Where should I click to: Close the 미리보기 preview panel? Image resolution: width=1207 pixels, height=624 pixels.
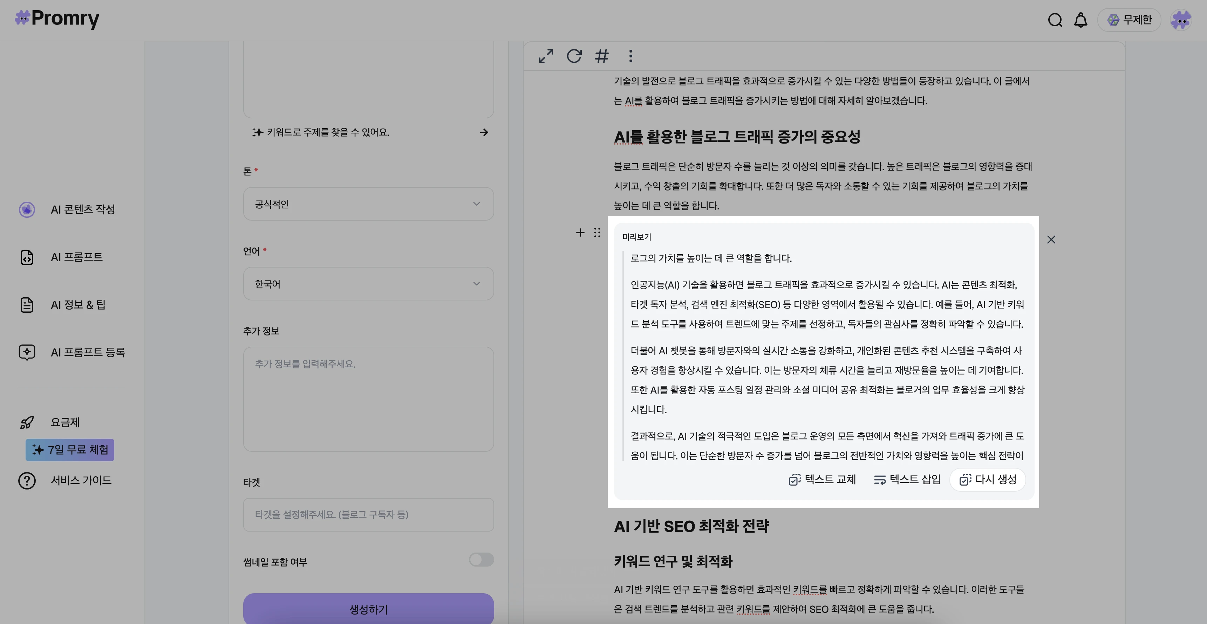[x=1051, y=240]
